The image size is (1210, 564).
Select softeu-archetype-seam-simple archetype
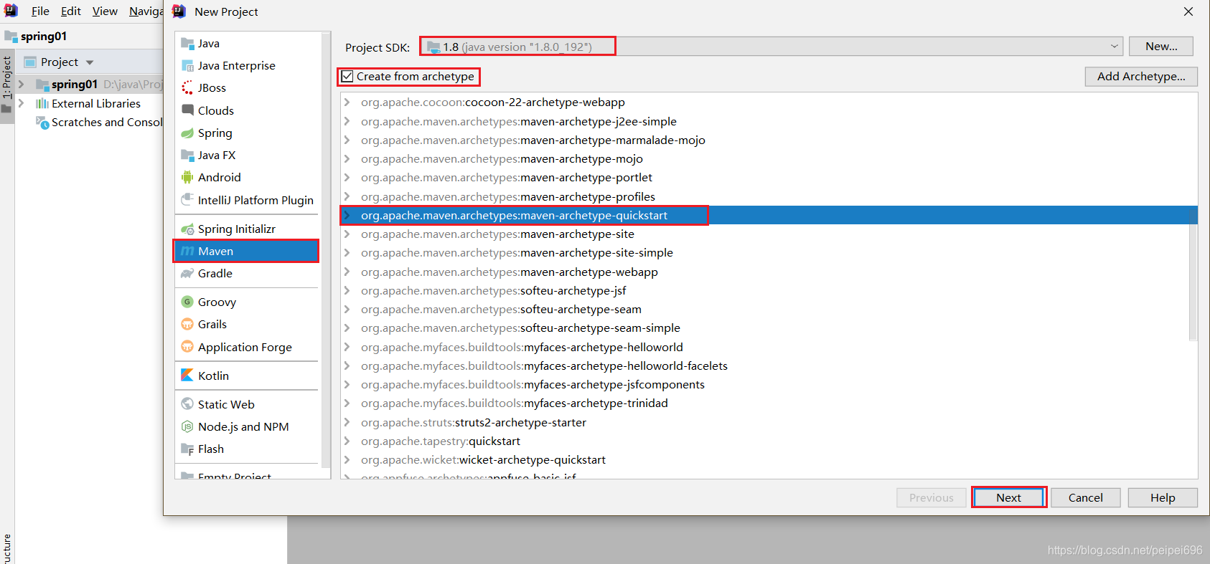[x=520, y=328]
